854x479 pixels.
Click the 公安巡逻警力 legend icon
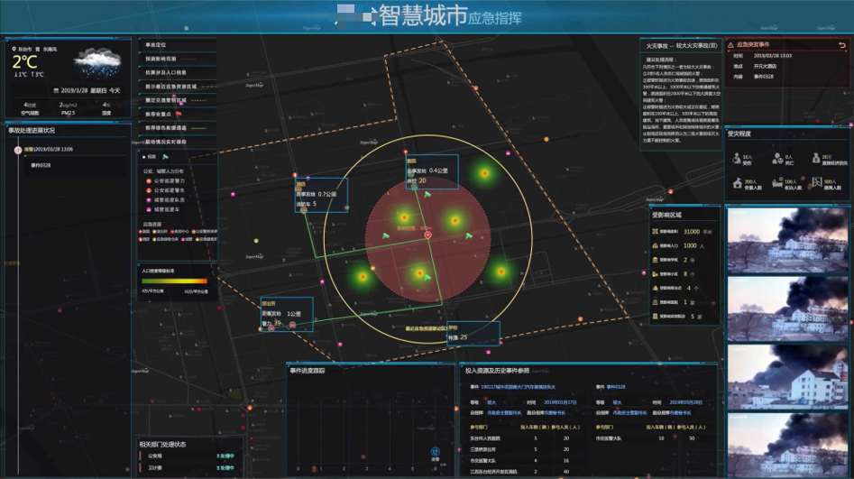pyautogui.click(x=149, y=181)
